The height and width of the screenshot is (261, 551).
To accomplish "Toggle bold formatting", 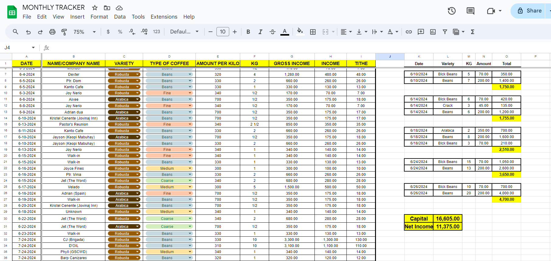I will [248, 32].
